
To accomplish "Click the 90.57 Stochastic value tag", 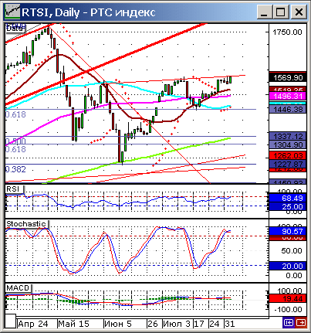I will (x=288, y=231).
